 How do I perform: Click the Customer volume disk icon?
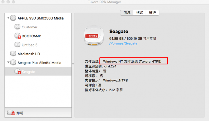coord(17,27)
